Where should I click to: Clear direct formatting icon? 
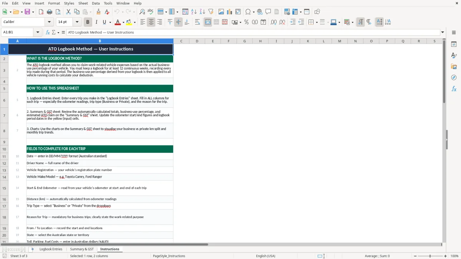point(107,12)
